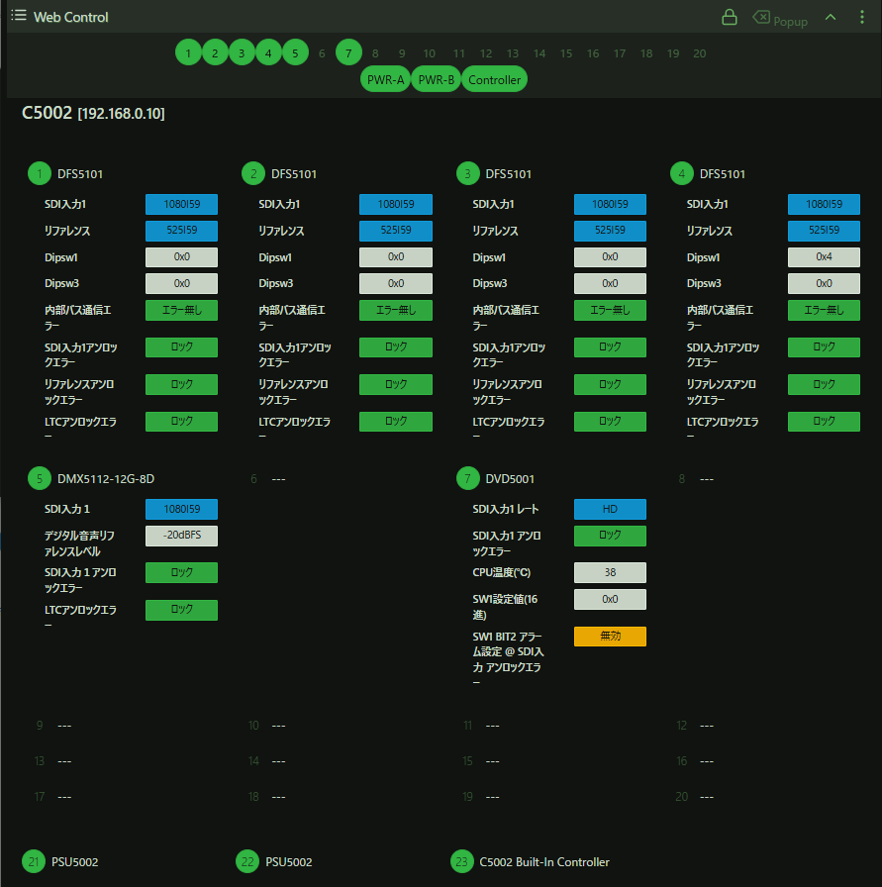The height and width of the screenshot is (887, 882).
Task: Click the slot 7 DVD5001 number badge
Action: [467, 479]
